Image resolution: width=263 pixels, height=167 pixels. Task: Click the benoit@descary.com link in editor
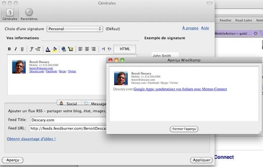pyautogui.click(x=41, y=68)
